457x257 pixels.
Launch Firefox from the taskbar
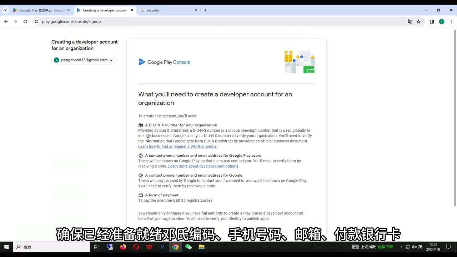click(123, 247)
